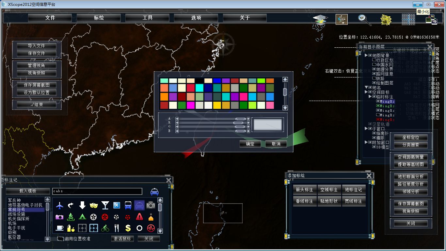Select the purple camera symbol
446x251 pixels.
[x=60, y=217]
